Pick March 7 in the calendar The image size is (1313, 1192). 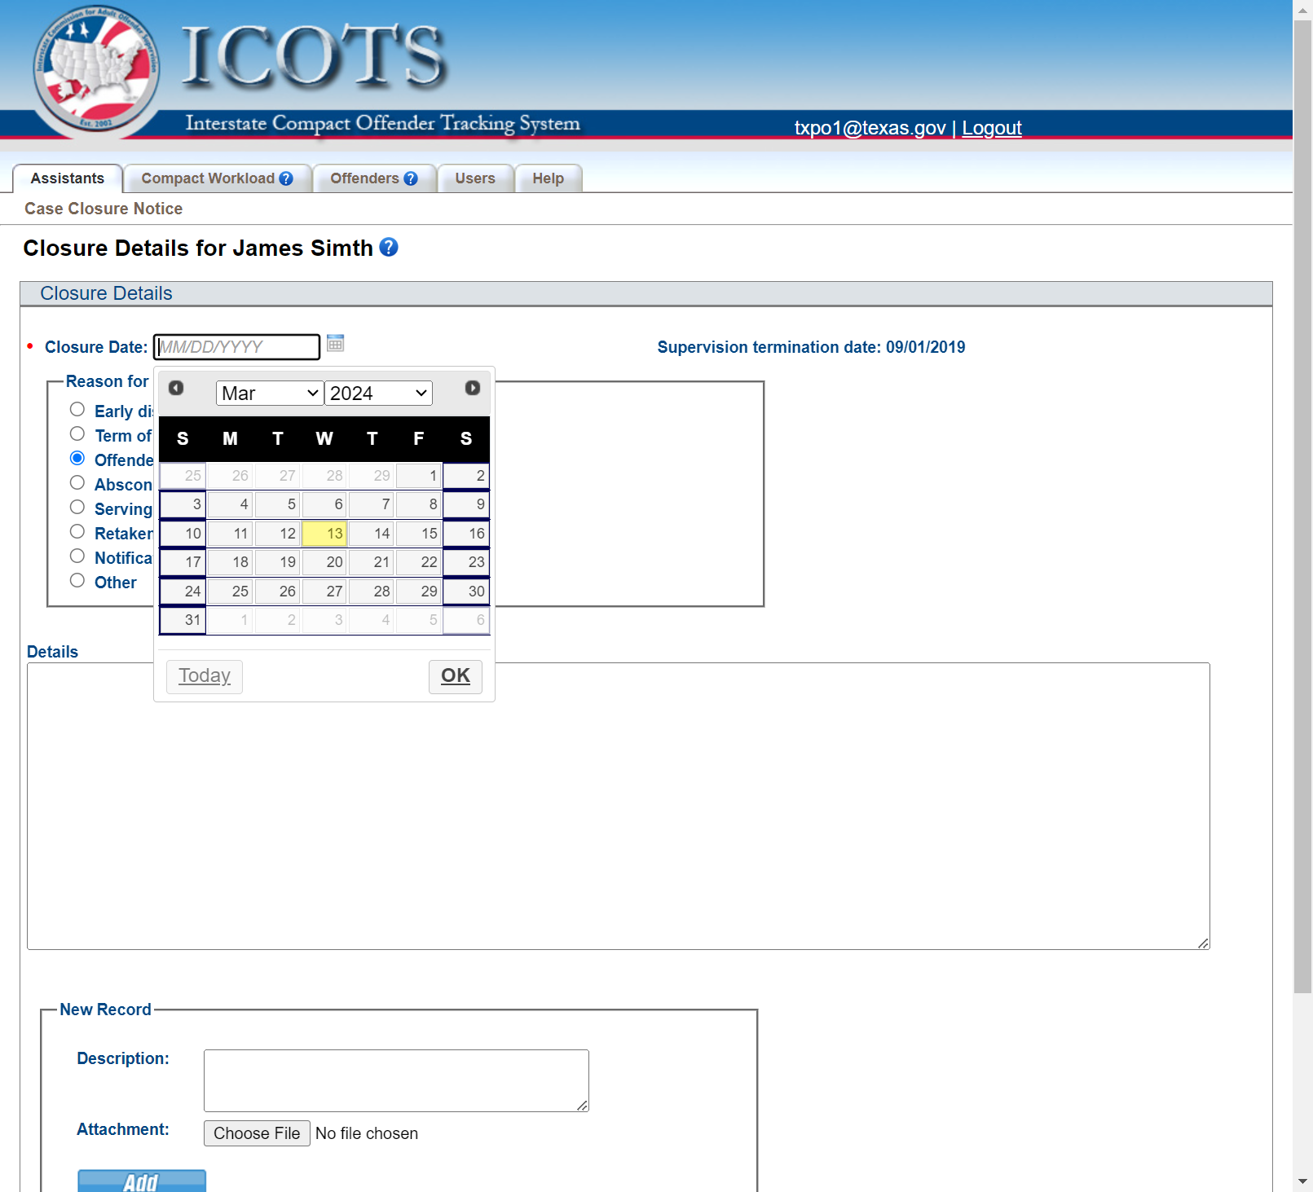click(x=372, y=504)
